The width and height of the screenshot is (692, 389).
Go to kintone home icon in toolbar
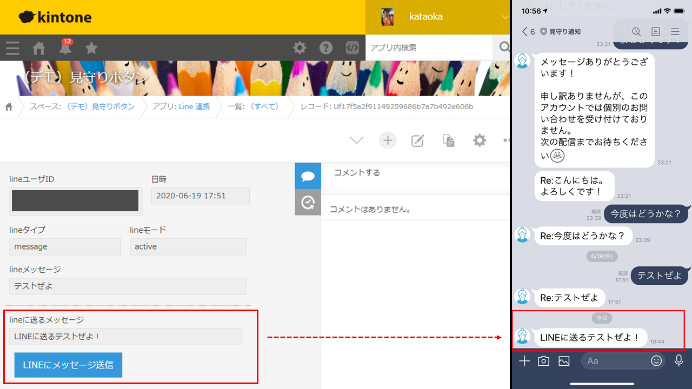click(39, 48)
